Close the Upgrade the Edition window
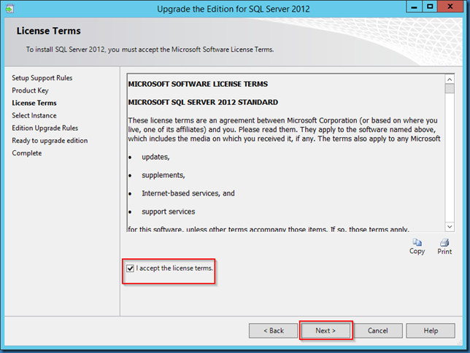Image resolution: width=470 pixels, height=353 pixels. point(450,7)
